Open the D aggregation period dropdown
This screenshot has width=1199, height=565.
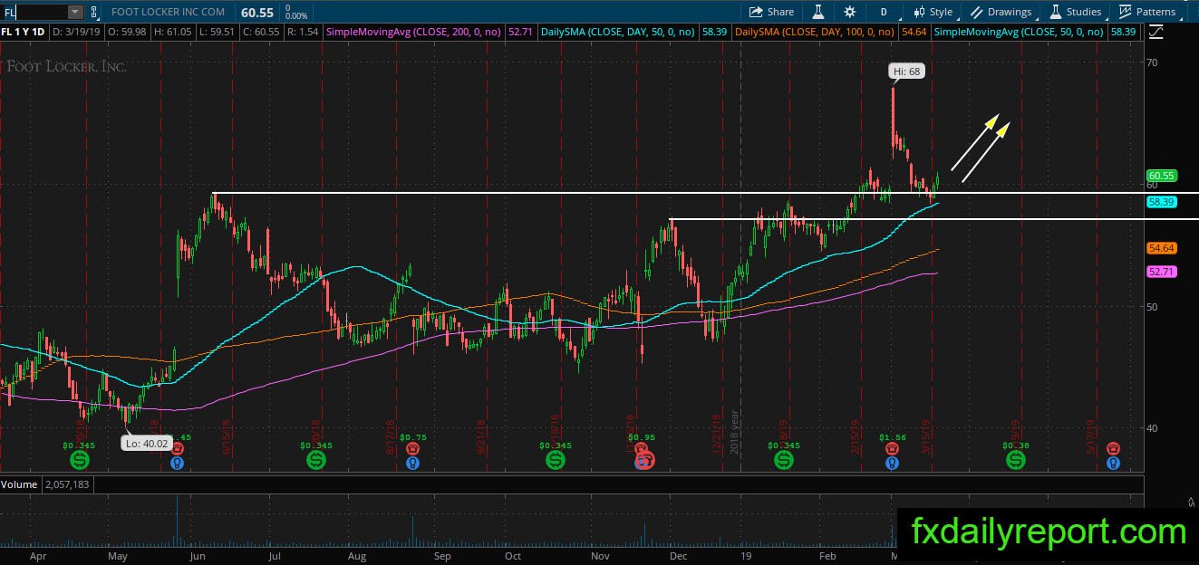[883, 12]
